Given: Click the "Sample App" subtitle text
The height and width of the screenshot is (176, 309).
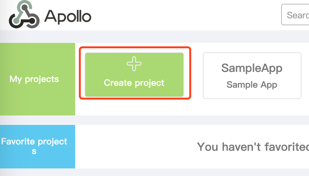Looking at the screenshot, I should pyautogui.click(x=252, y=85).
